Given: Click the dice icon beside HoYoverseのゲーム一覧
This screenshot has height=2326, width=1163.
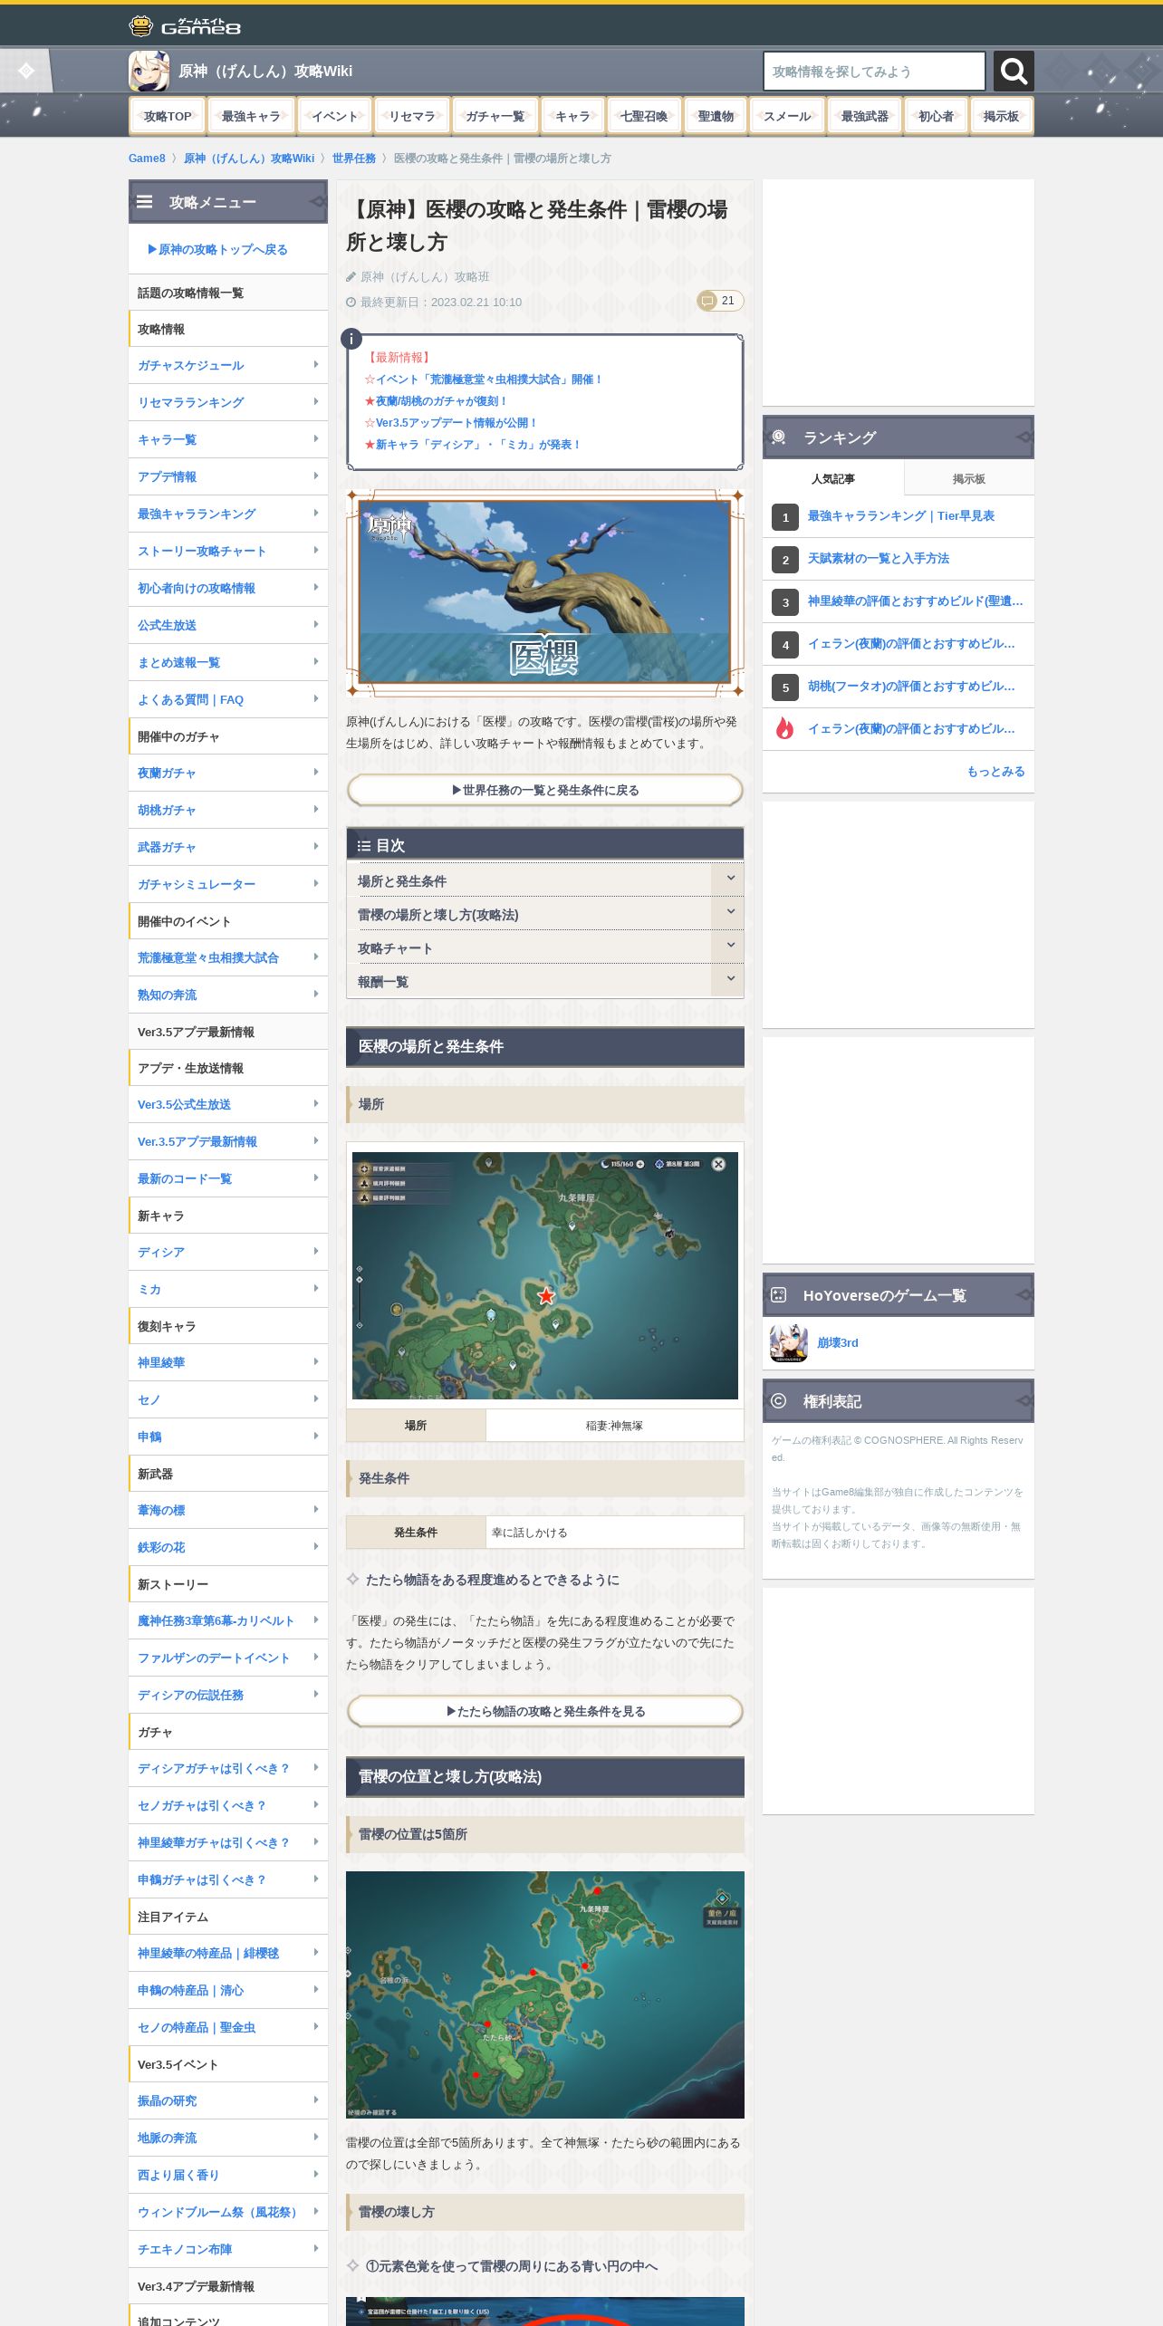Looking at the screenshot, I should (x=778, y=1295).
